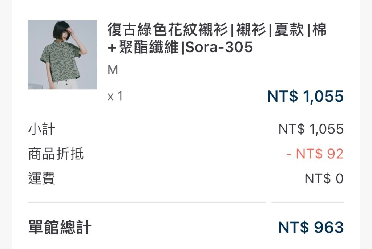Click the total amount NT$ 963
The height and width of the screenshot is (249, 372).
(311, 227)
